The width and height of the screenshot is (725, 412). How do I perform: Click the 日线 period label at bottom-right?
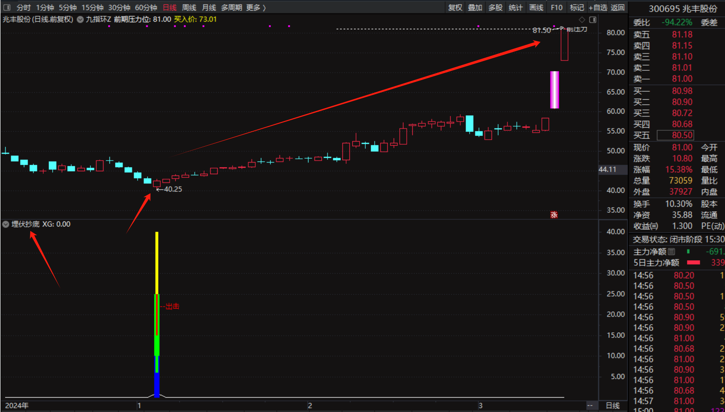tap(612, 405)
